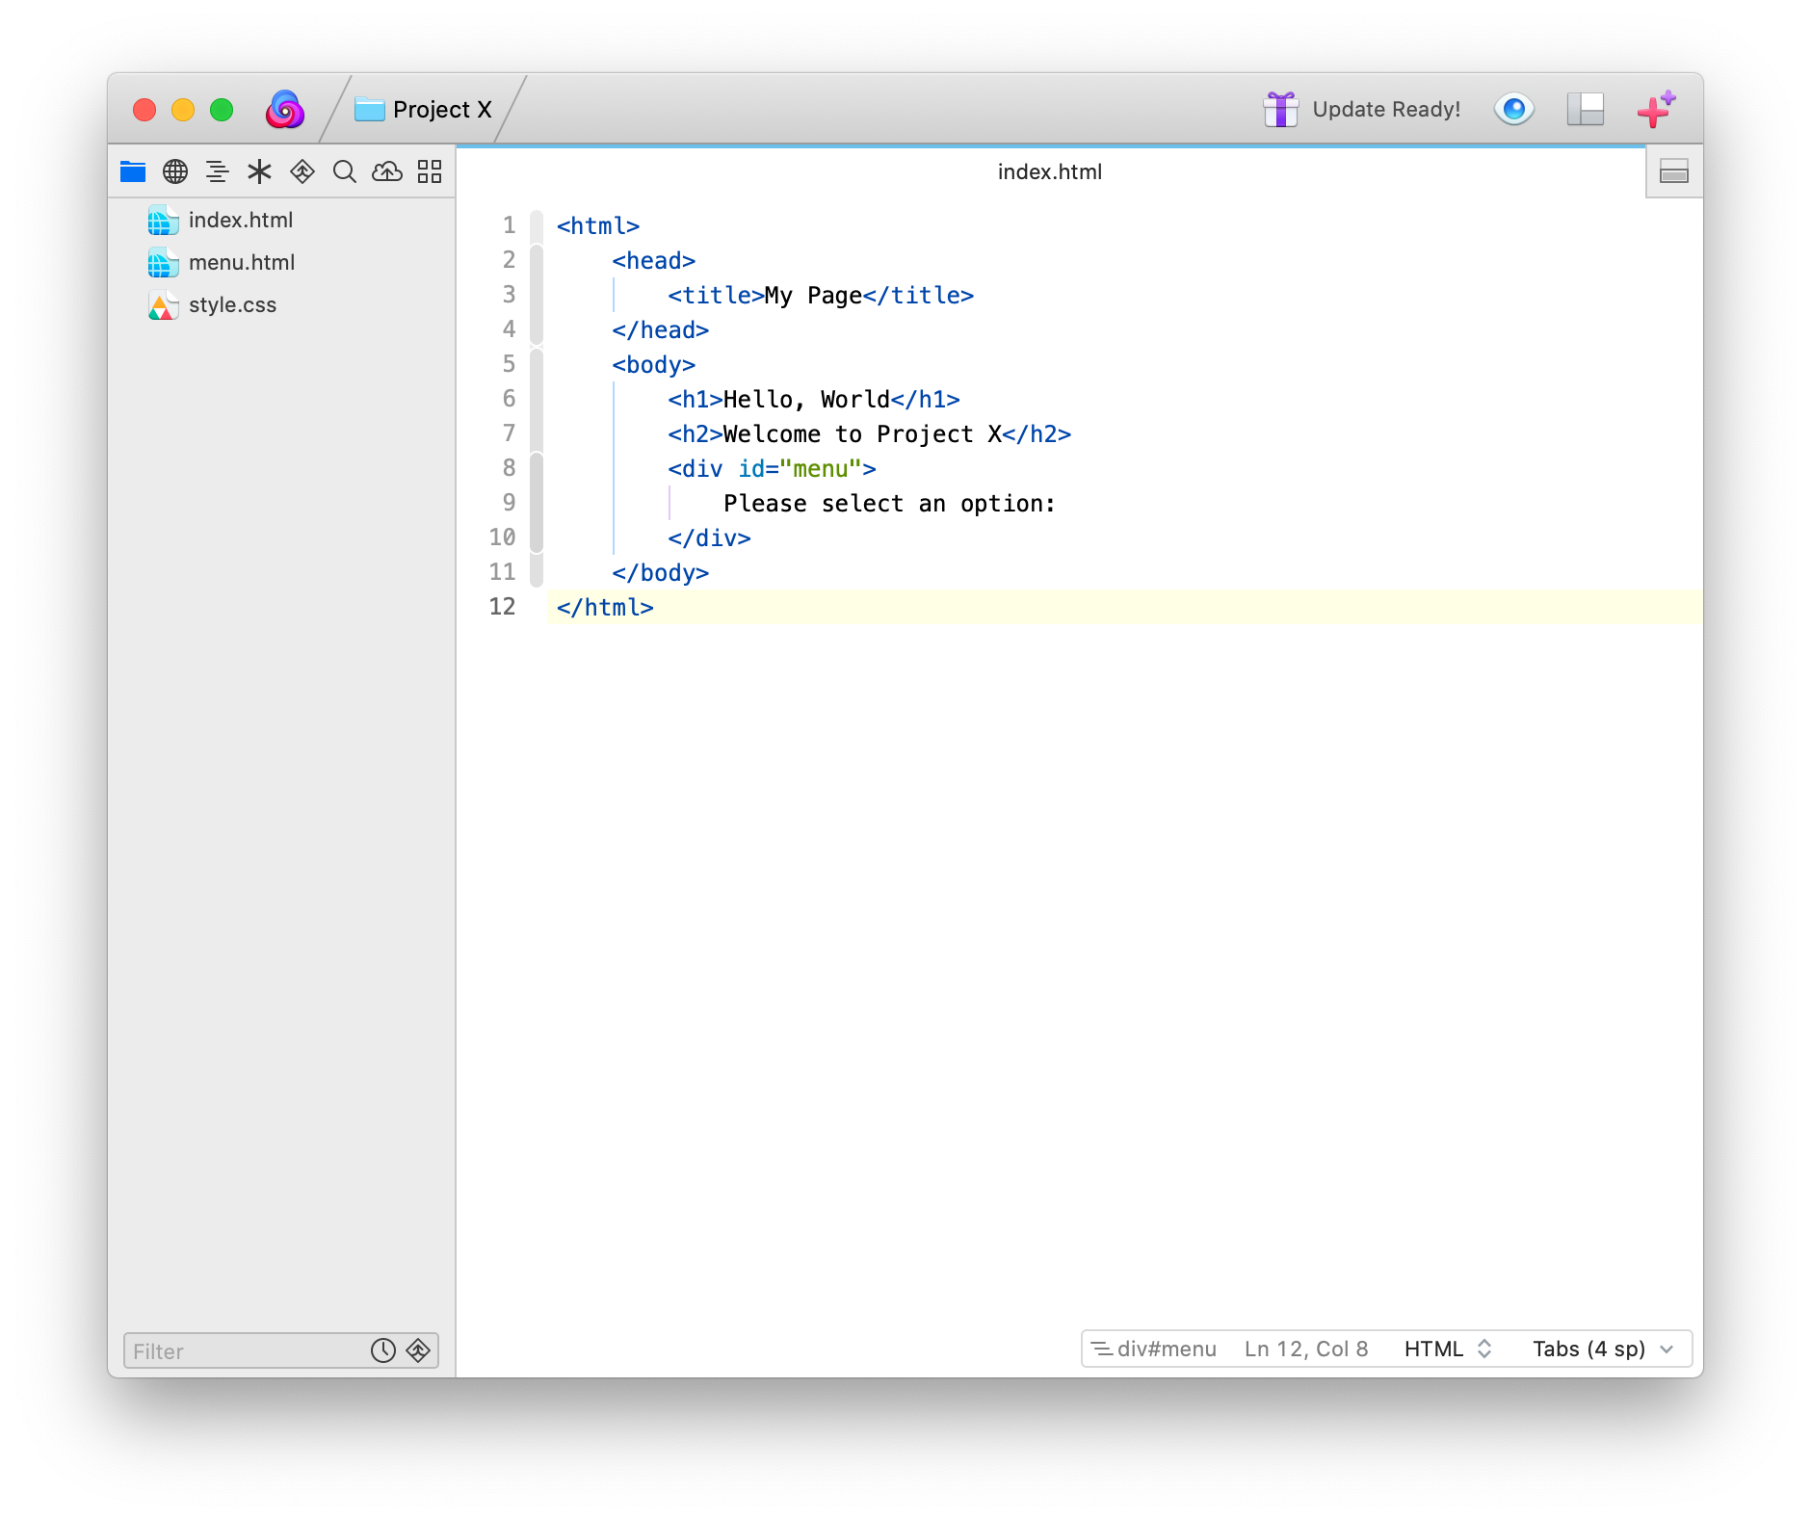This screenshot has width=1811, height=1520.
Task: Click the Ln 12, Col 8 position indicator
Action: click(x=1306, y=1349)
